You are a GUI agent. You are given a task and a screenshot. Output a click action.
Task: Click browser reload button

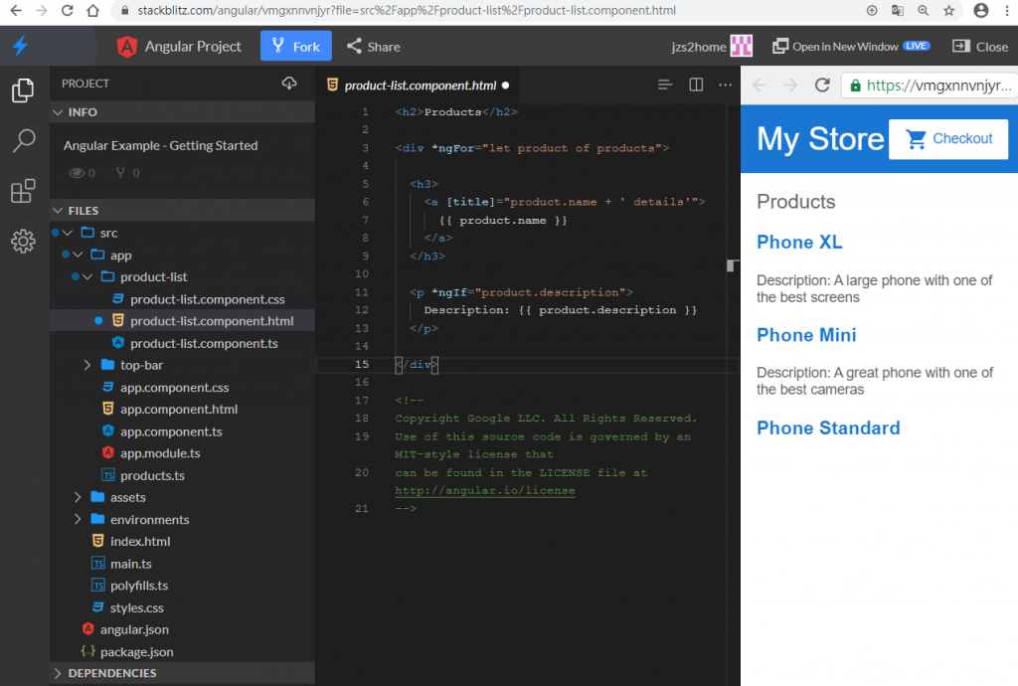(67, 10)
